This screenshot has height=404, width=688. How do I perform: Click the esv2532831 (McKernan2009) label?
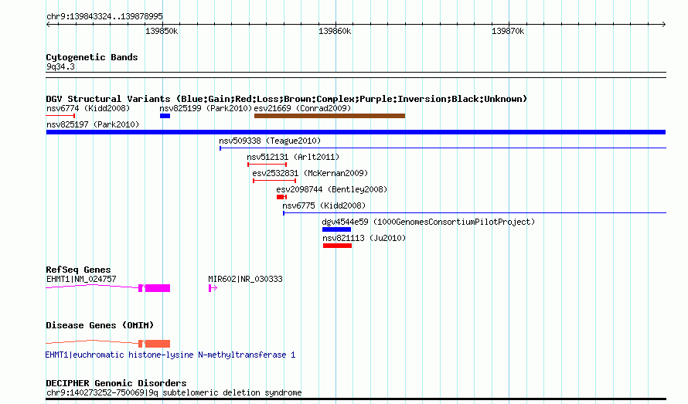click(x=310, y=173)
